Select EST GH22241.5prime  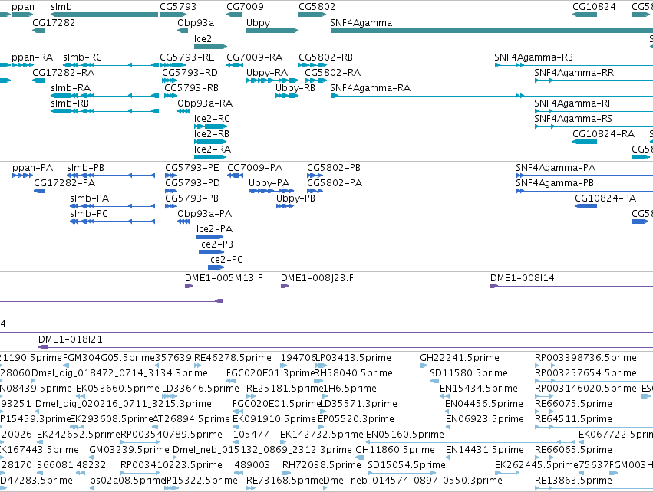pyautogui.click(x=424, y=366)
